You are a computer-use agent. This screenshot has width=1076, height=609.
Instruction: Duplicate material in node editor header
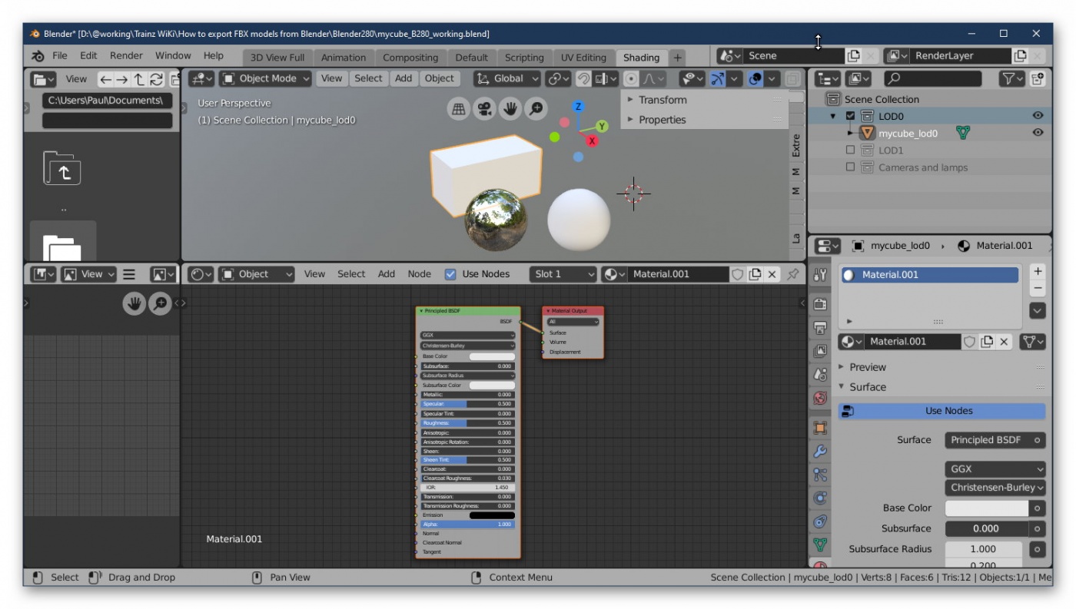(x=756, y=274)
